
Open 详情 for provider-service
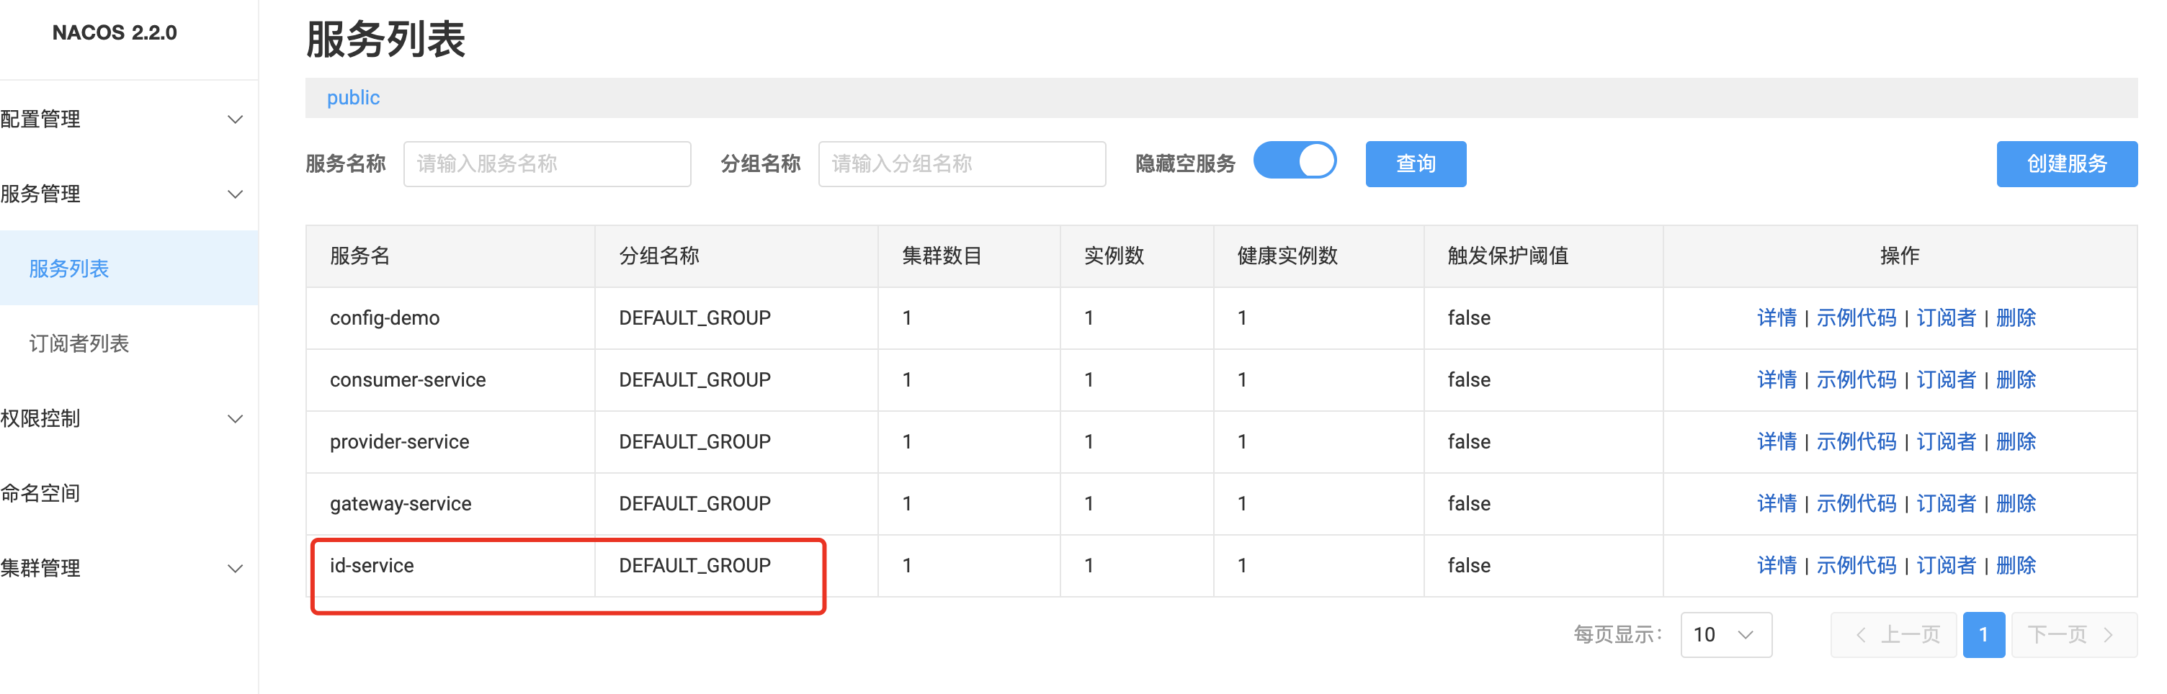[1777, 441]
